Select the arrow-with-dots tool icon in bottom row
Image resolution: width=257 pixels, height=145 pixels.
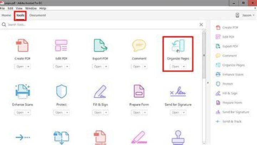(22, 137)
